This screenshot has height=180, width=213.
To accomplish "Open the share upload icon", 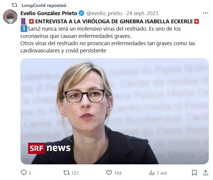I will 205,173.
